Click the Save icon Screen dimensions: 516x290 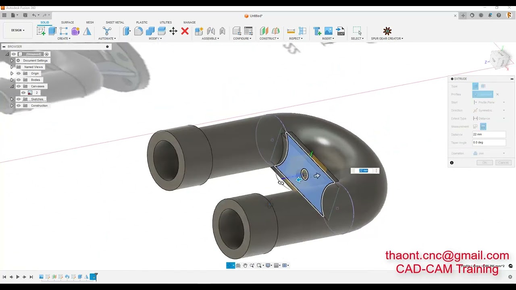(25, 15)
